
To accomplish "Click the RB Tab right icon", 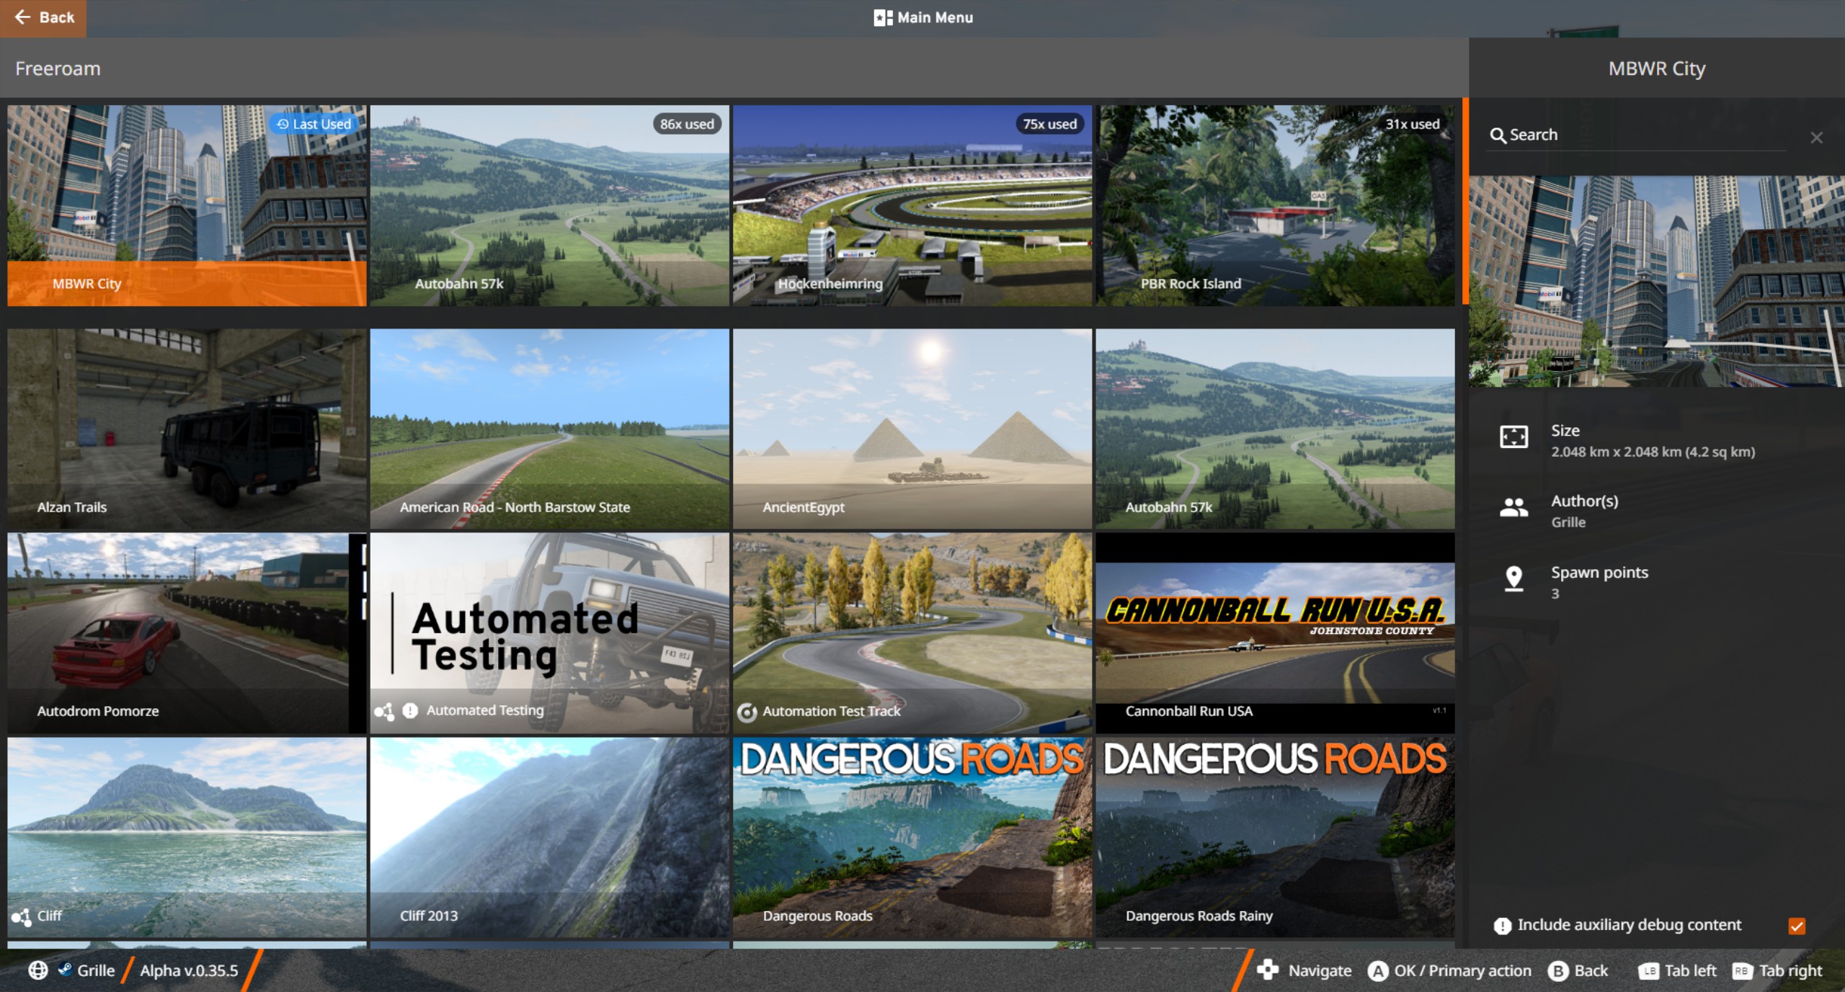I will coord(1742,971).
